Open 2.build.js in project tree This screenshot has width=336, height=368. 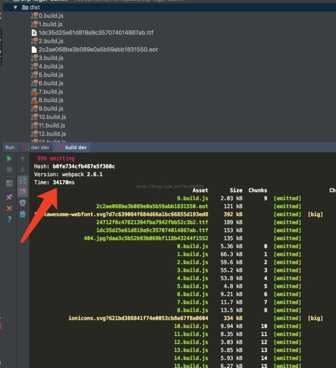click(x=51, y=41)
